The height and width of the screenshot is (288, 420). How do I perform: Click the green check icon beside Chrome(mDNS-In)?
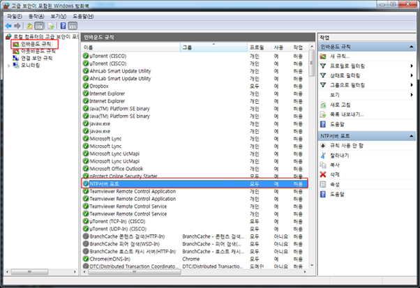pyautogui.click(x=86, y=259)
